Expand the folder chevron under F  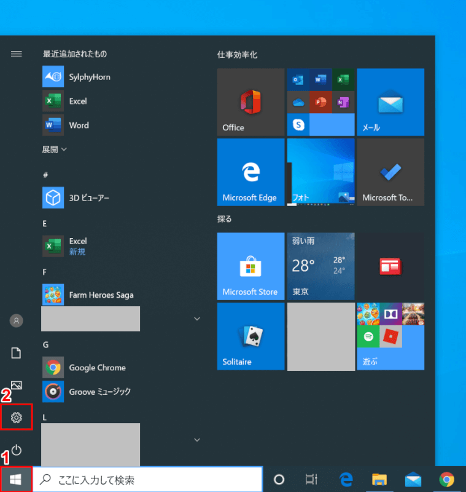[197, 319]
